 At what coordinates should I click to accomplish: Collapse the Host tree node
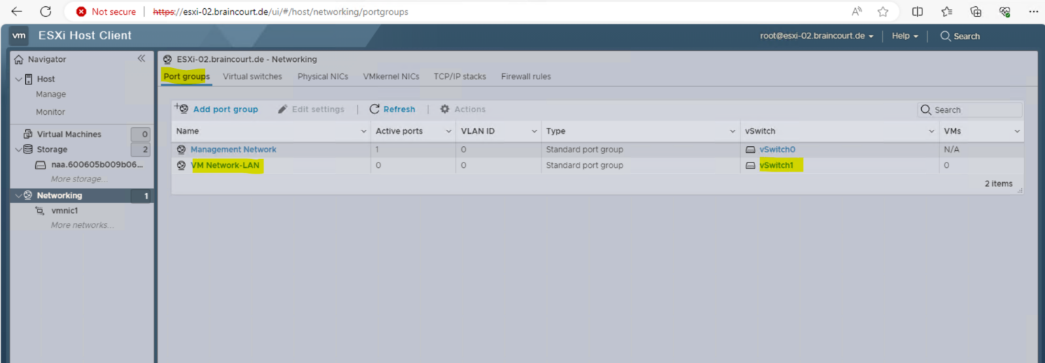pos(18,79)
